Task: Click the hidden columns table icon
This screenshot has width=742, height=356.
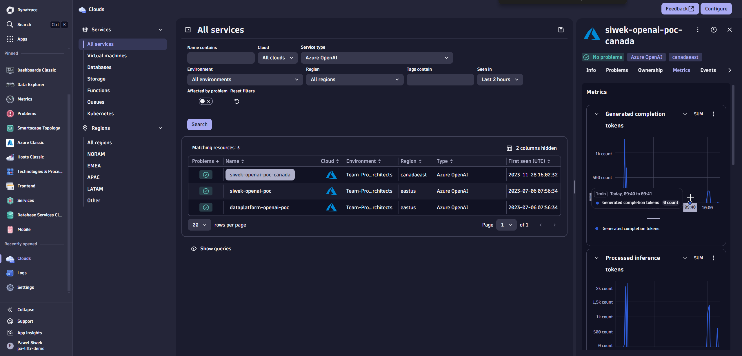Action: [509, 148]
